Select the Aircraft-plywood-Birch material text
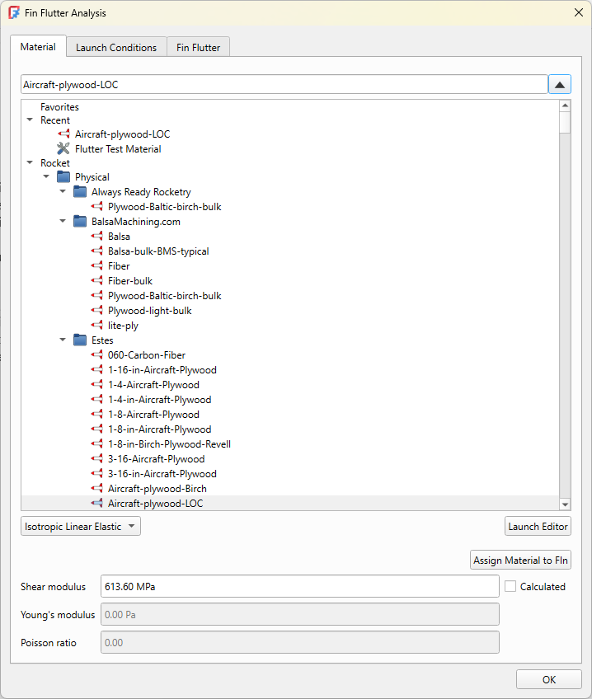Image resolution: width=592 pixels, height=699 pixels. [x=157, y=489]
